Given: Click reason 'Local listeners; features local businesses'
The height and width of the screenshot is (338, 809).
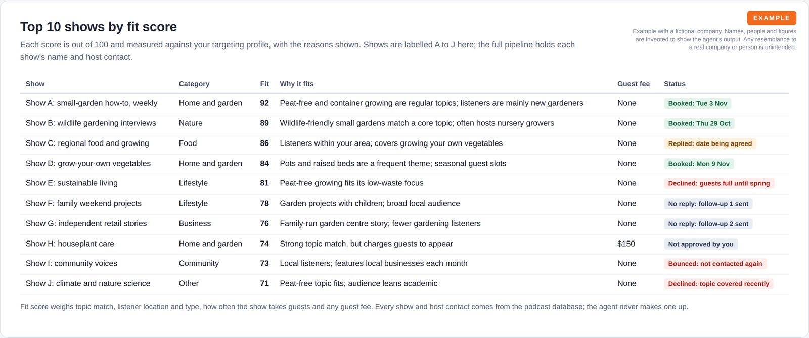Looking at the screenshot, I should tap(374, 264).
